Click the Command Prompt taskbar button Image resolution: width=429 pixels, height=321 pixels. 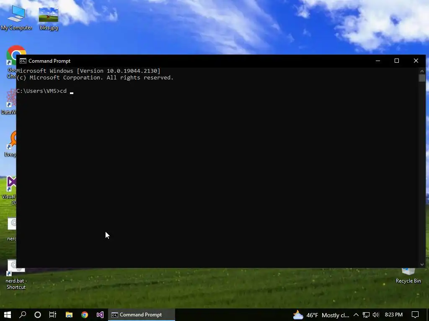(x=142, y=315)
